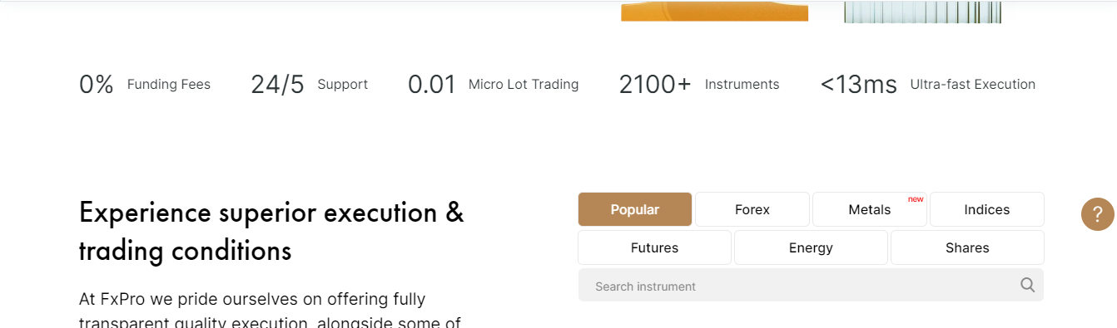Image resolution: width=1117 pixels, height=328 pixels.
Task: Switch to the Energy tab
Action: click(x=811, y=247)
